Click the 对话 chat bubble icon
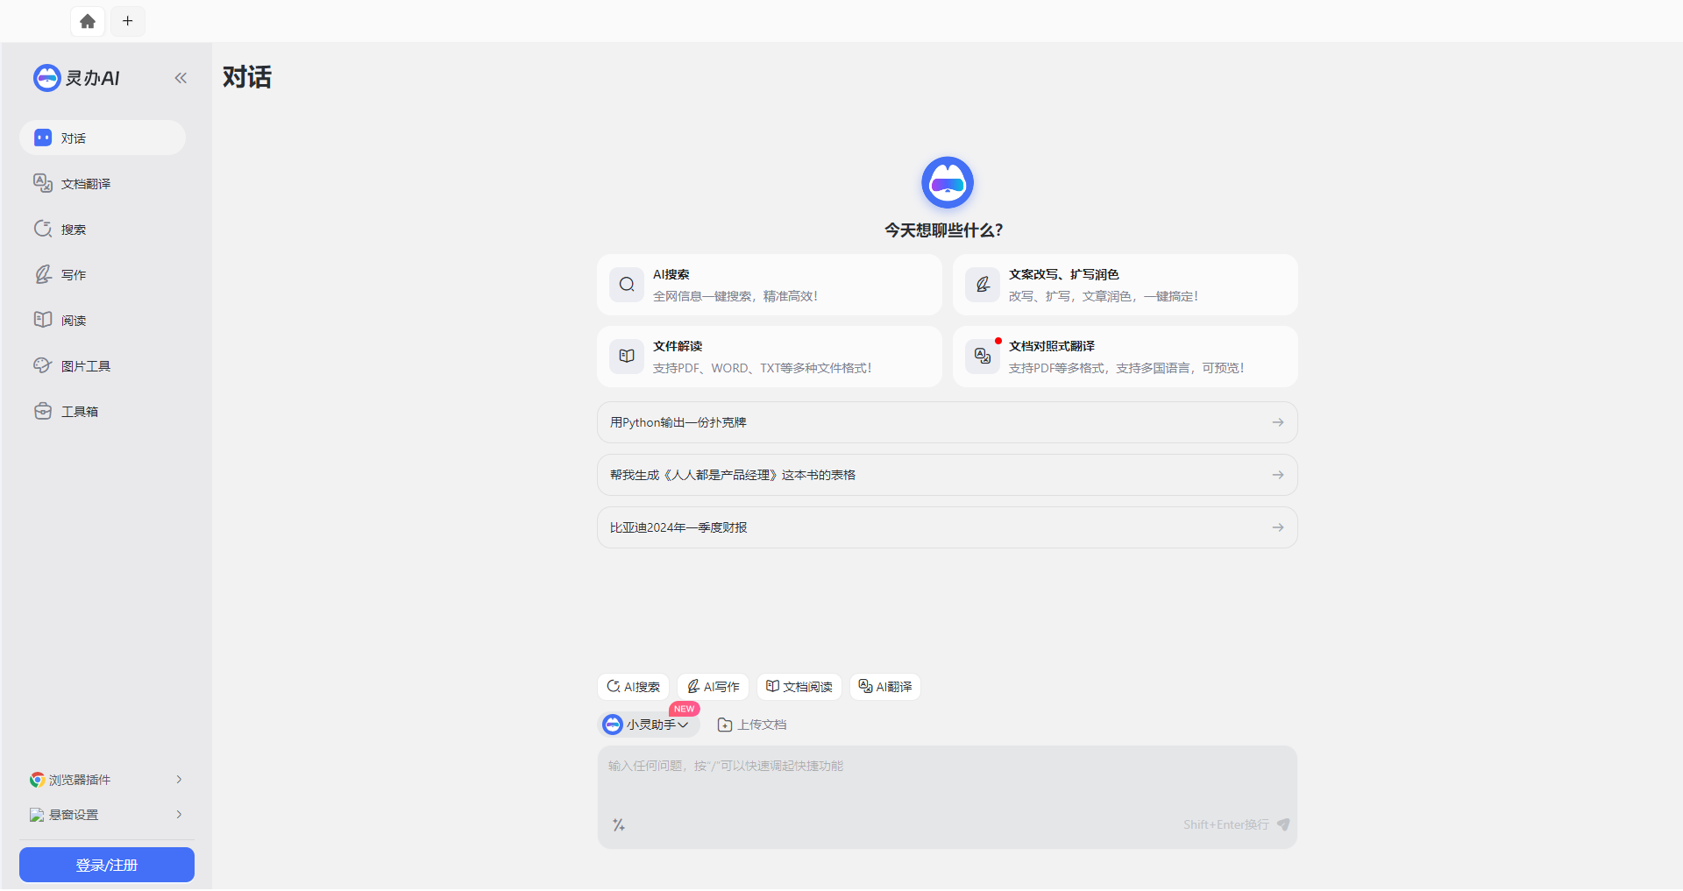The width and height of the screenshot is (1683, 891). pos(43,138)
